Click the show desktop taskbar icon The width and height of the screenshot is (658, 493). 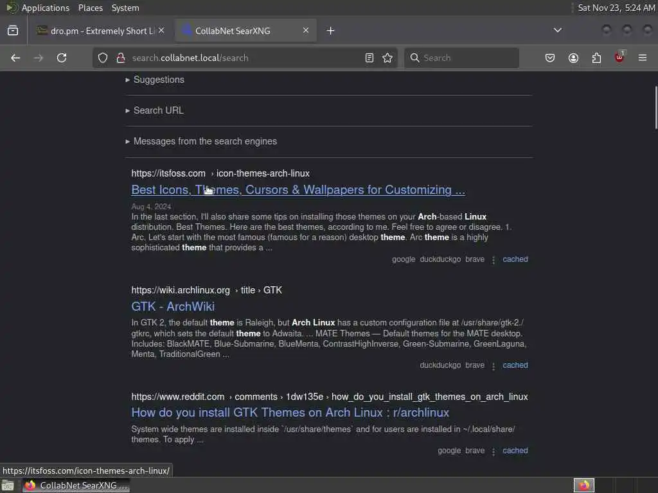coord(8,485)
